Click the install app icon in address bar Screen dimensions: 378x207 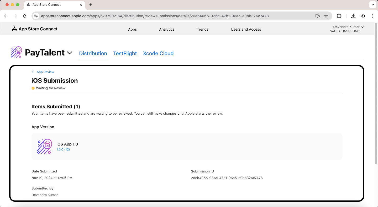pyautogui.click(x=318, y=16)
